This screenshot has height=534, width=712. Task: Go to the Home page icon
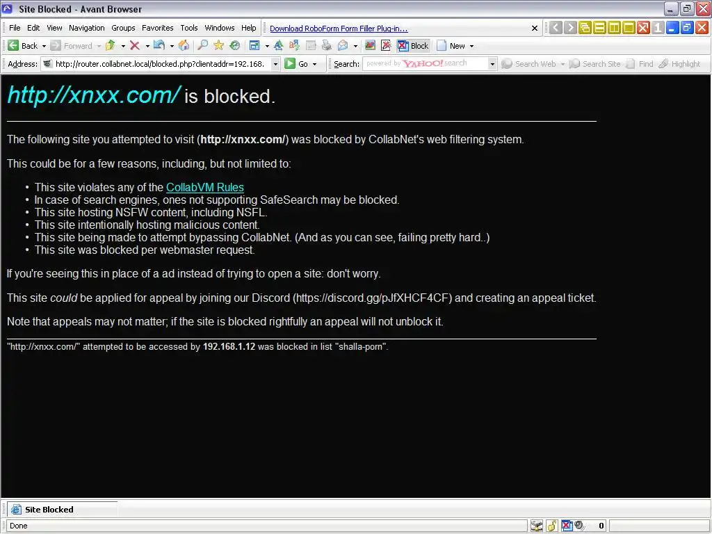point(184,46)
